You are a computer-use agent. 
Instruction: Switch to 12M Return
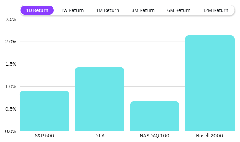[216, 10]
